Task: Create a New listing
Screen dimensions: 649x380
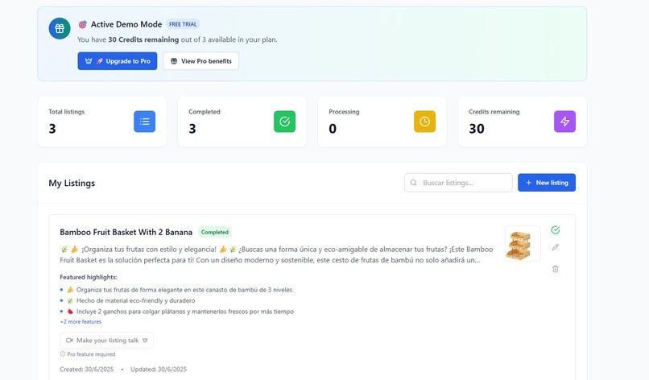Action: click(x=547, y=183)
